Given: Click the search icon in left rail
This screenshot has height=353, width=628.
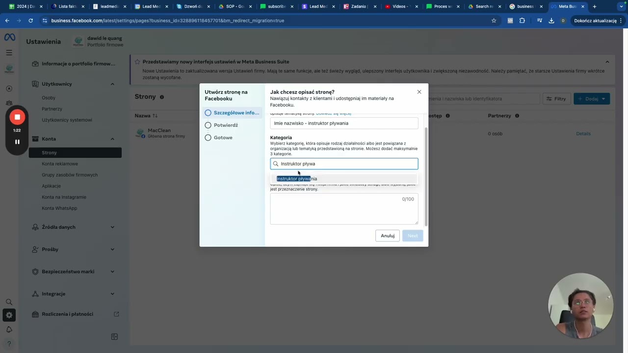Looking at the screenshot, I should (x=9, y=302).
